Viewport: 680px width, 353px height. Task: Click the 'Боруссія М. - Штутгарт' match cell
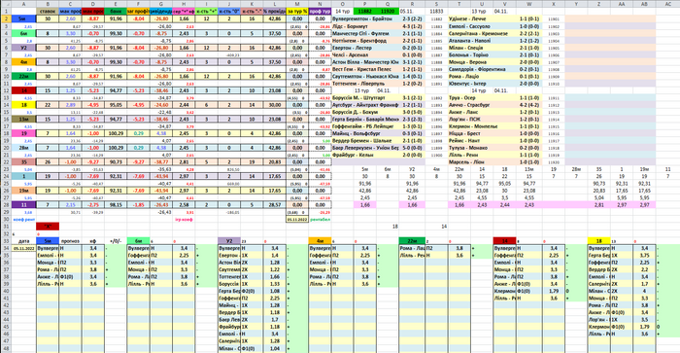click(x=365, y=97)
